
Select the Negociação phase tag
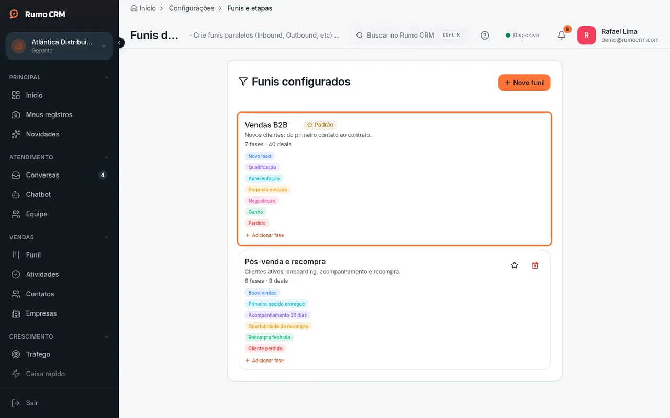(262, 201)
